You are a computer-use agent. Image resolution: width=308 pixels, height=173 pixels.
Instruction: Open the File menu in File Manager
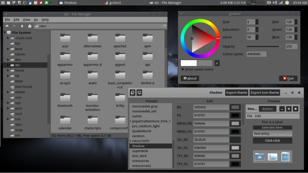click(x=7, y=20)
